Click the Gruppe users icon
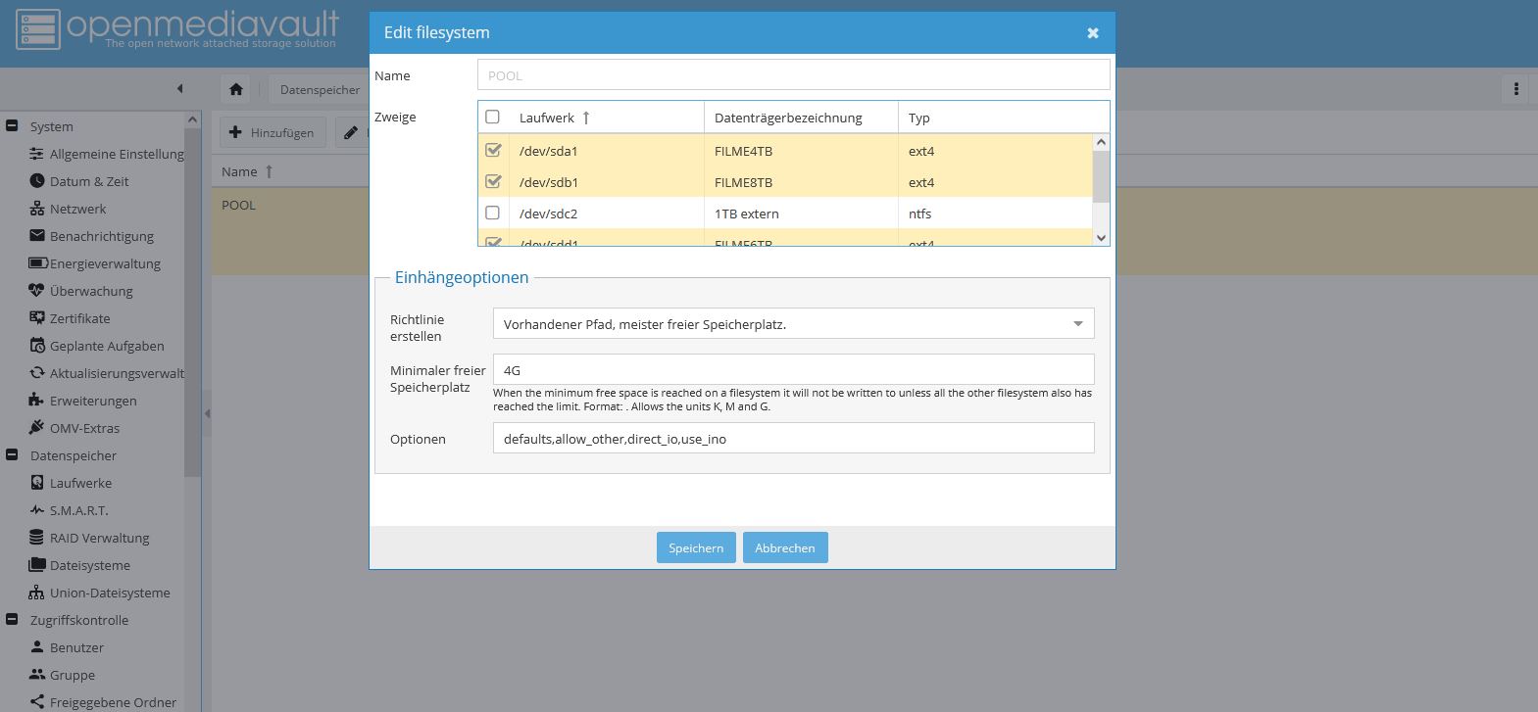 point(37,675)
